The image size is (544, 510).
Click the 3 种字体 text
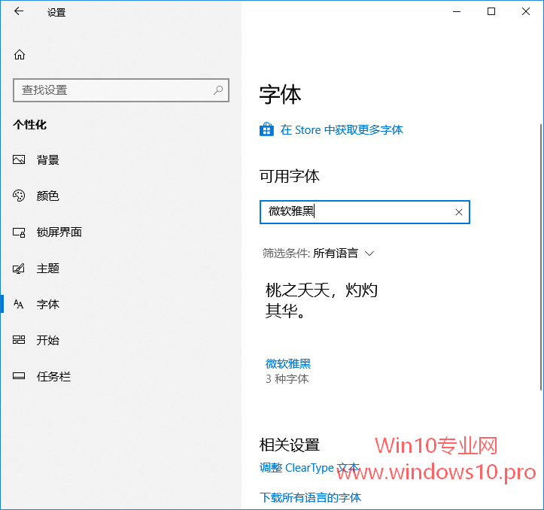click(x=287, y=379)
